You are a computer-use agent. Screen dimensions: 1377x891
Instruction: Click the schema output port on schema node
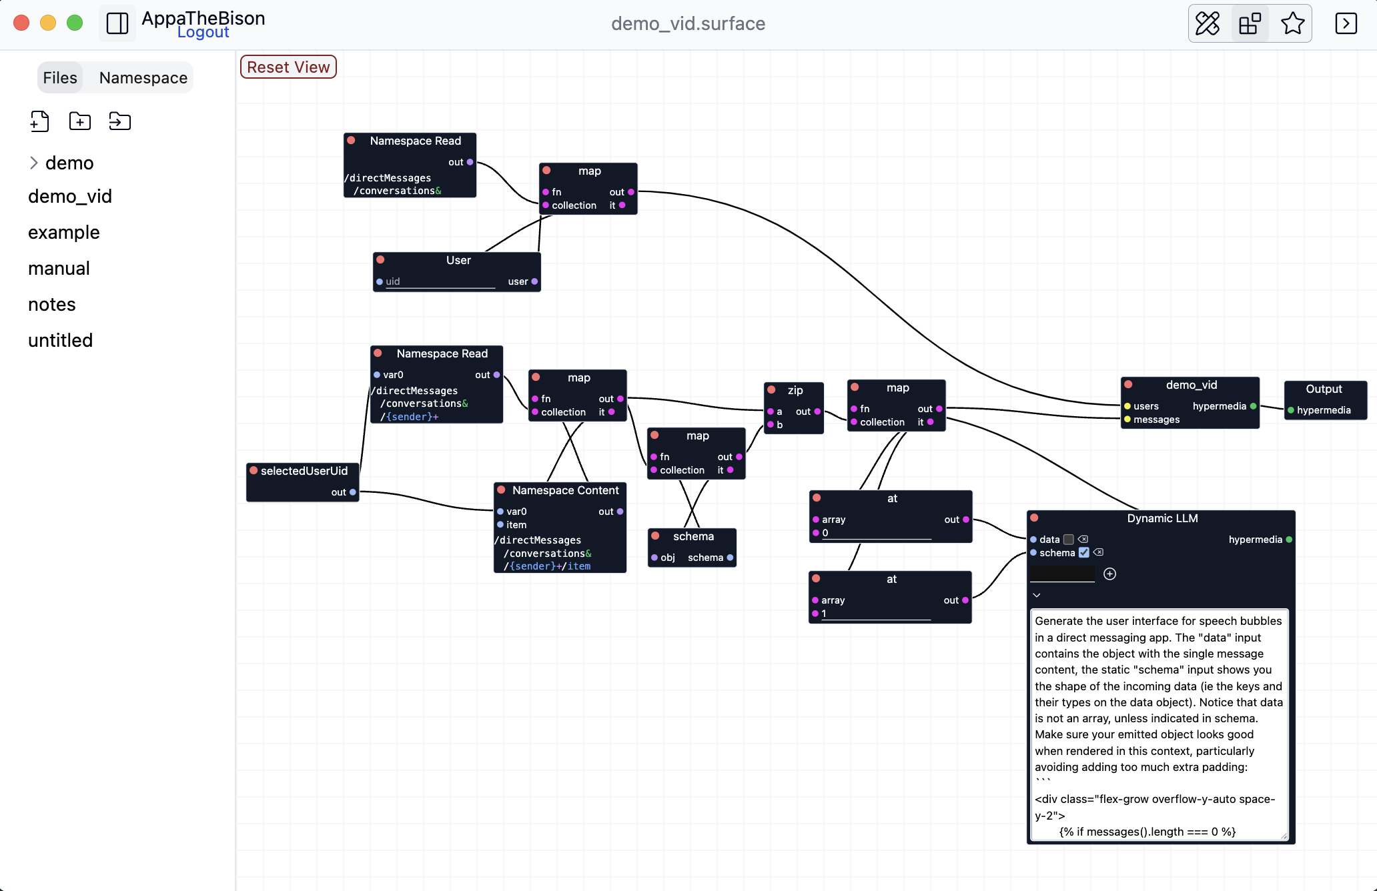click(730, 558)
